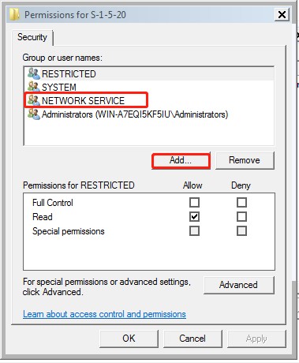This screenshot has width=299, height=363.
Task: Toggle Deny for Special permissions
Action: pyautogui.click(x=241, y=231)
